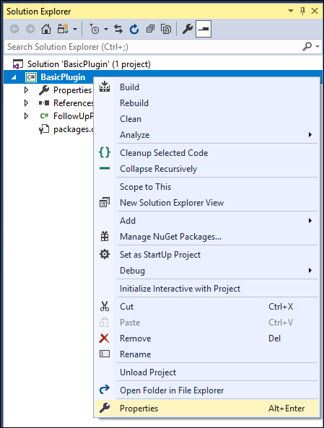Image resolution: width=324 pixels, height=428 pixels.
Task: Toggle the Show All Files icon
Action: tap(166, 29)
